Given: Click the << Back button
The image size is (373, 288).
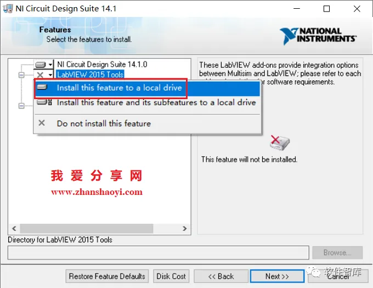Looking at the screenshot, I should coord(221,276).
